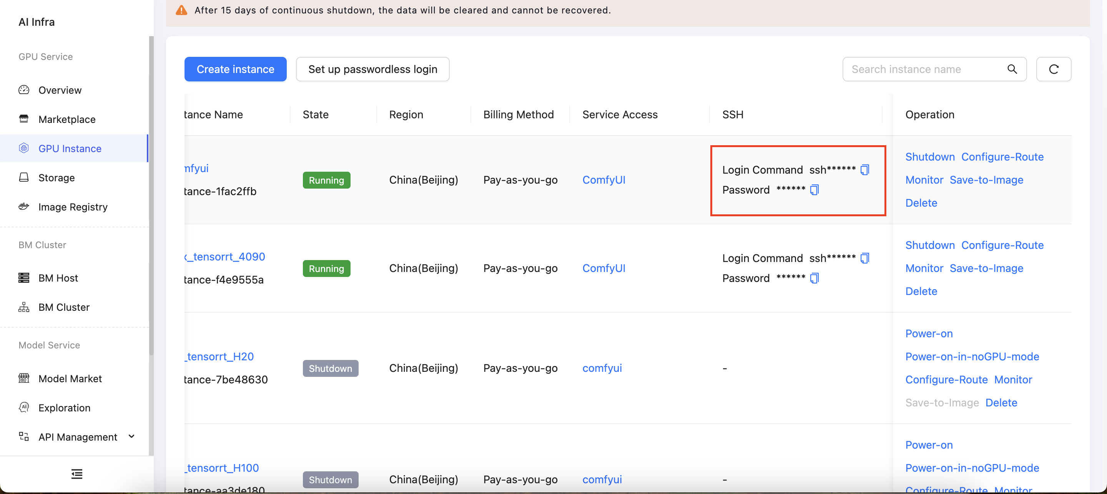
Task: Click the warning triangle icon in banner
Action: [182, 10]
